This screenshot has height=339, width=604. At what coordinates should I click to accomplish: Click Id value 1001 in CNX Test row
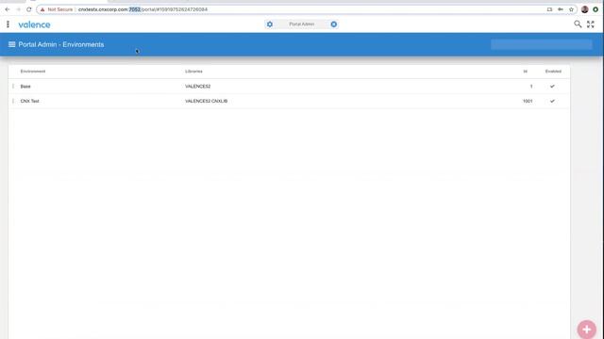pos(528,101)
